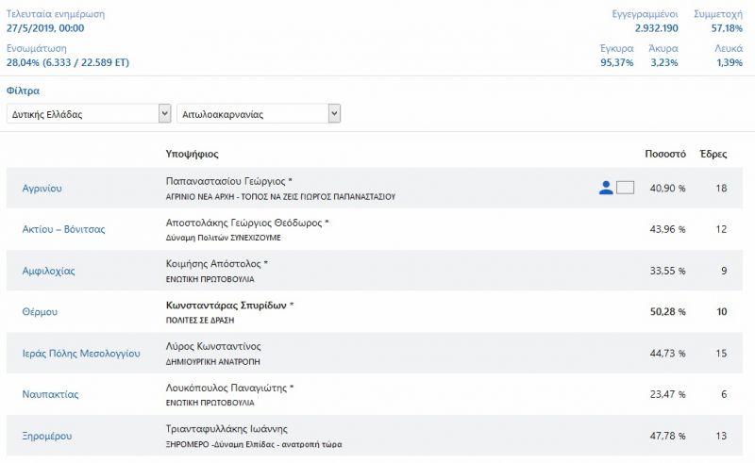755x463 pixels.
Task: Click the Έδρες column header
Action: pyautogui.click(x=713, y=154)
